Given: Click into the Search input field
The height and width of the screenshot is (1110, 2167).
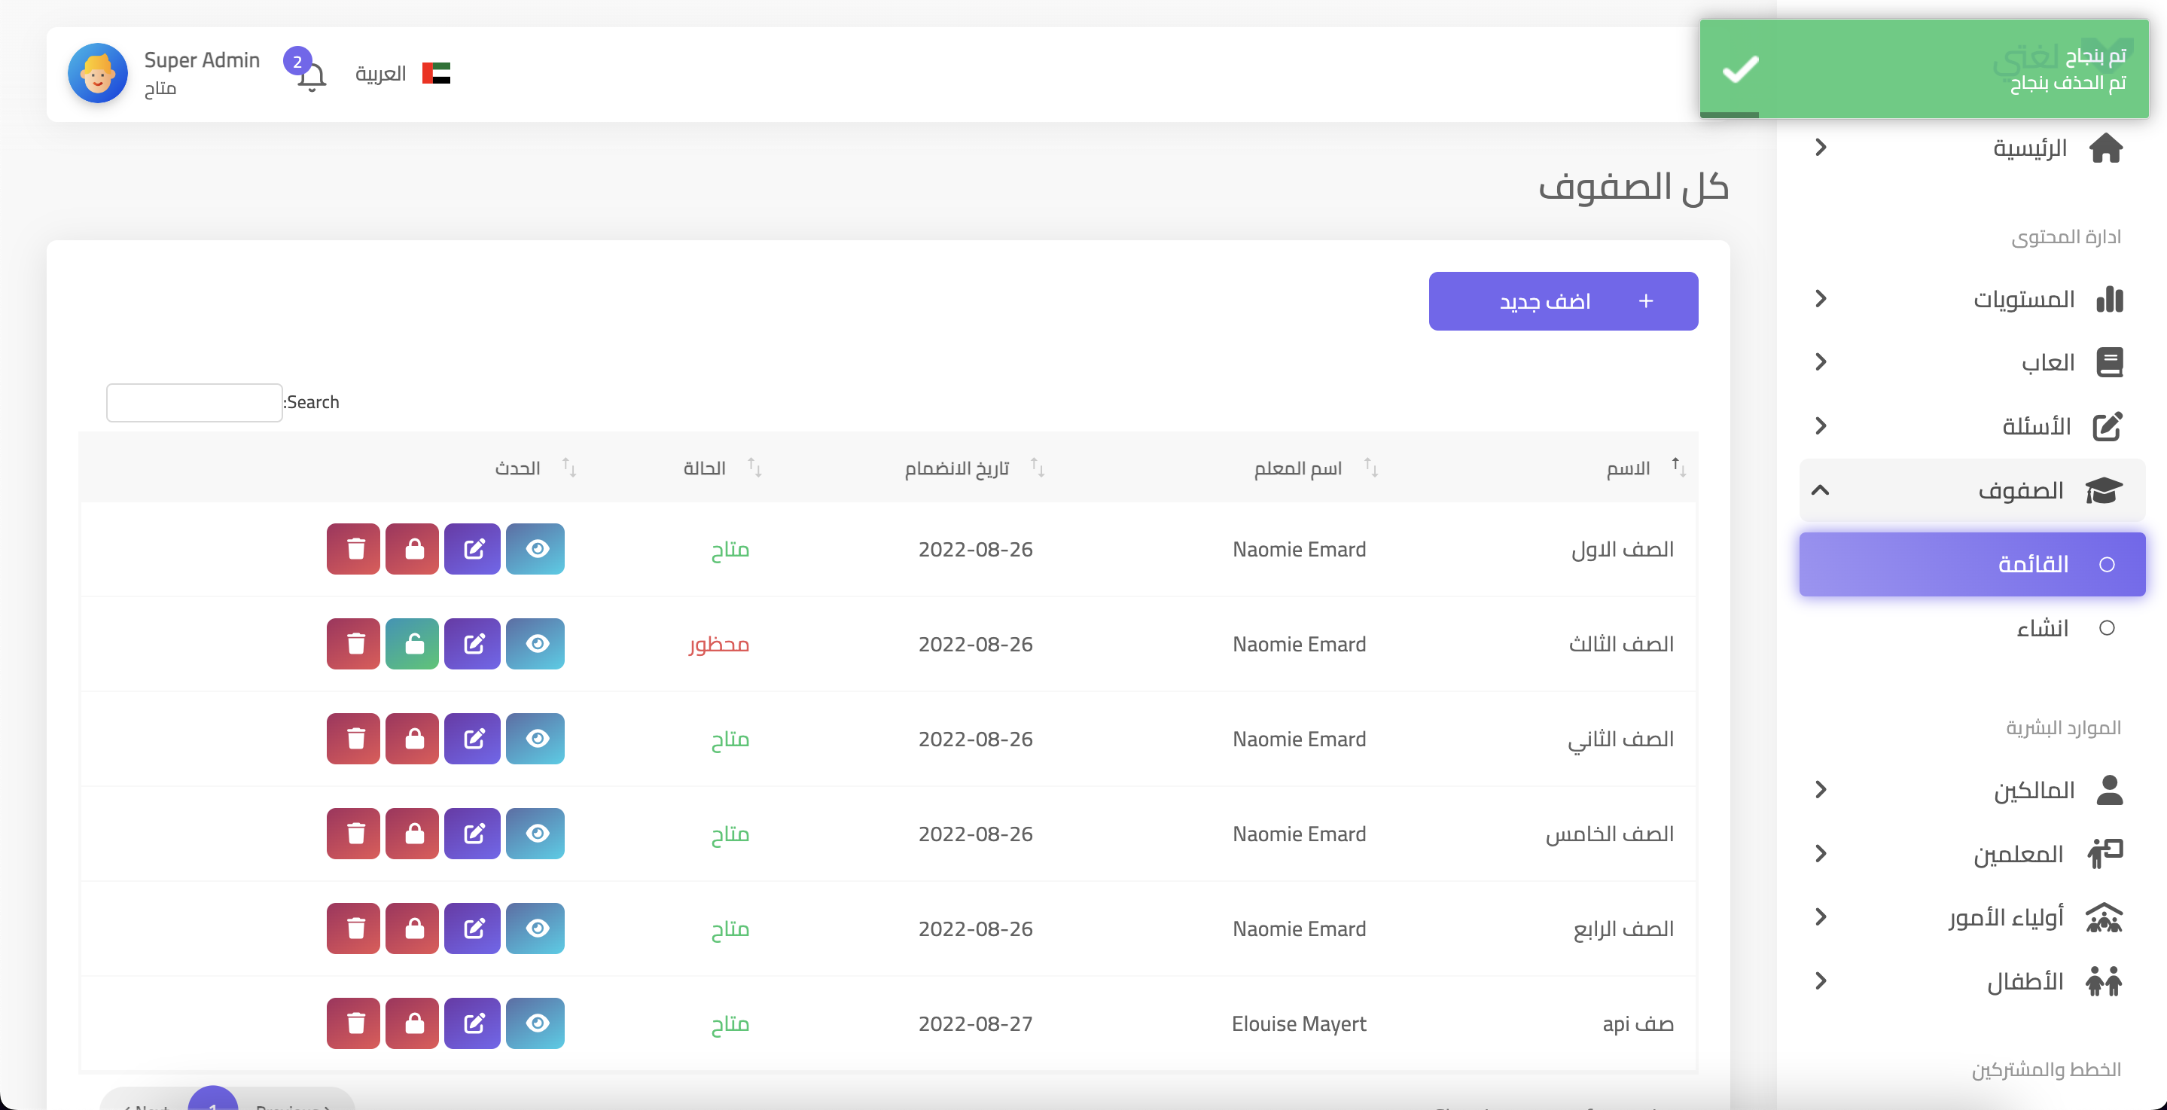Looking at the screenshot, I should pos(194,402).
